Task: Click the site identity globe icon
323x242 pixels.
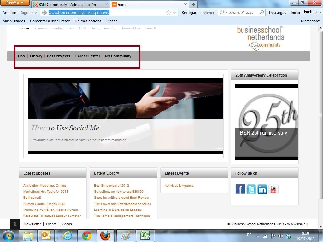Action: pos(44,13)
